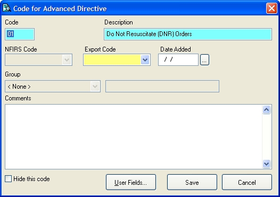The image size is (280, 197).
Task: Click inside the yellow Export Code field
Action: (x=112, y=59)
